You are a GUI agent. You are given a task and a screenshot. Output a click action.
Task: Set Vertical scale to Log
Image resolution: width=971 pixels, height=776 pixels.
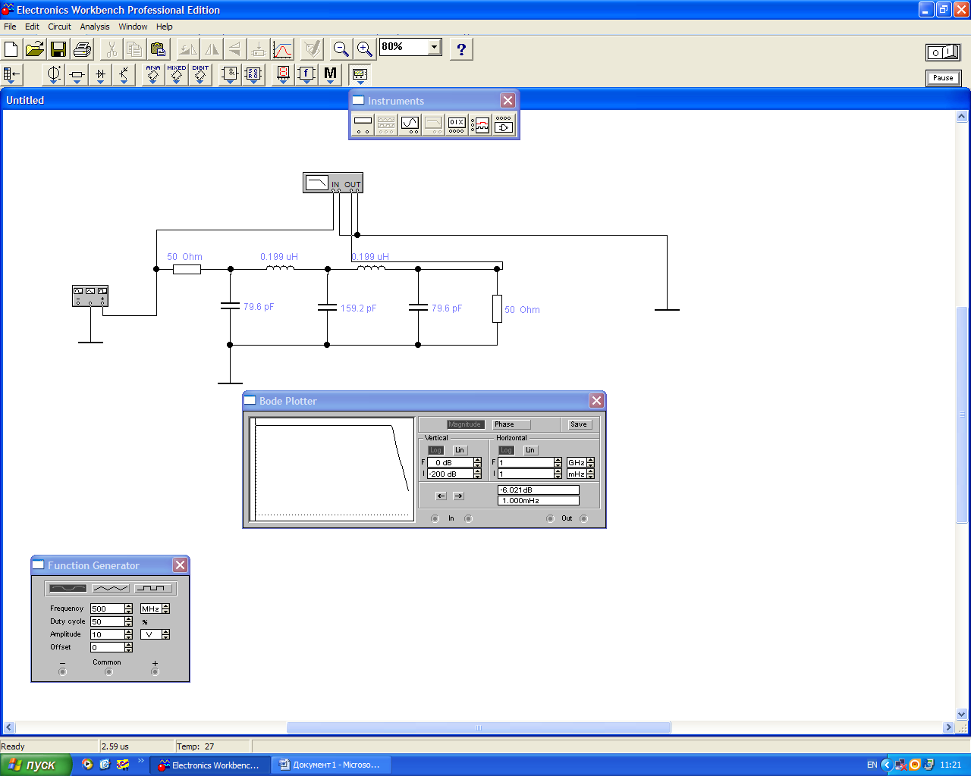(x=435, y=450)
